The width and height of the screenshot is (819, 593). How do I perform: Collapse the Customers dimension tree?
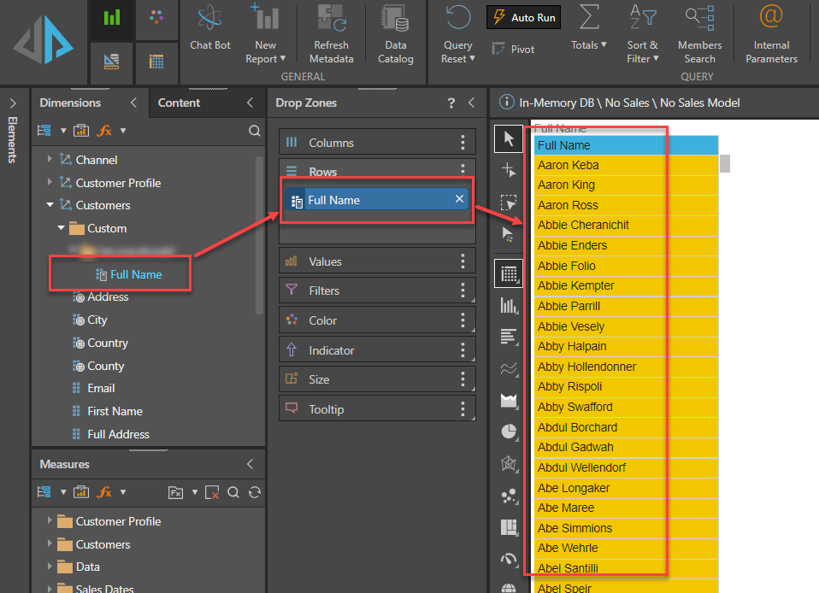tap(50, 205)
